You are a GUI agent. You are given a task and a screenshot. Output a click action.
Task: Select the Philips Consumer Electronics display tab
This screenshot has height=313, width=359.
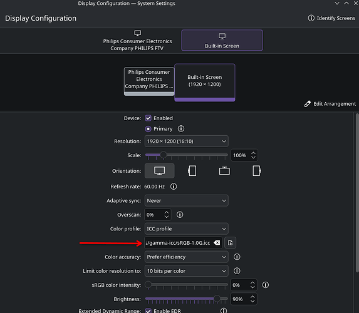[137, 41]
